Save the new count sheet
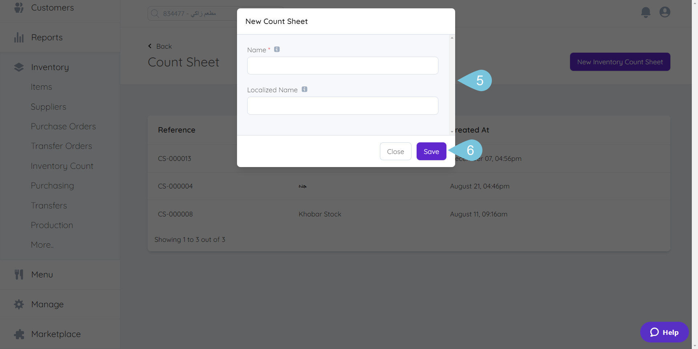Image resolution: width=698 pixels, height=349 pixels. [x=431, y=151]
